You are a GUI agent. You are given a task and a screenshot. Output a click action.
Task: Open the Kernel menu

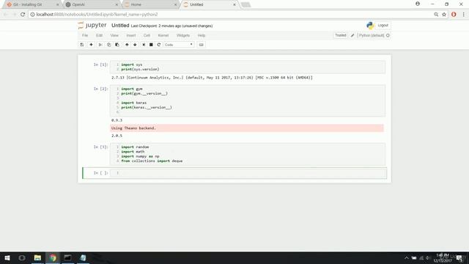pyautogui.click(x=163, y=35)
